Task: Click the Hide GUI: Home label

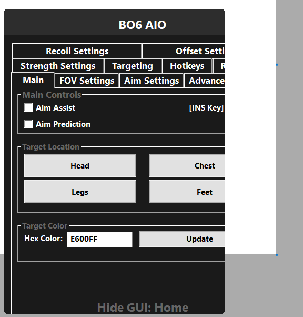Action: (143, 308)
